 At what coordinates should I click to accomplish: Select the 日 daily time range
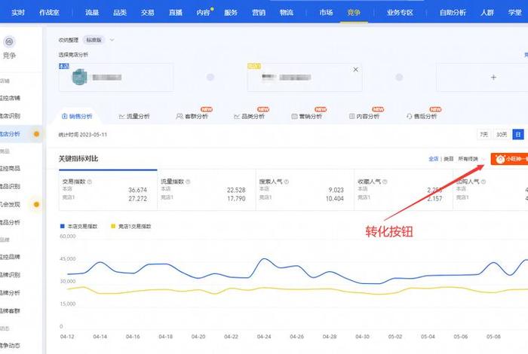pos(518,135)
